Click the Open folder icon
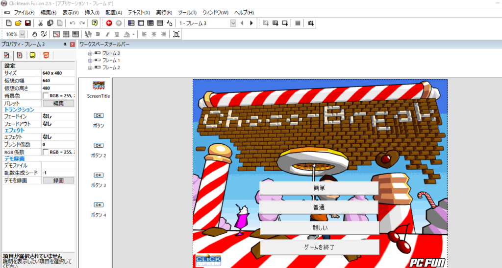Image resolution: width=502 pixels, height=268 pixels. [x=18, y=23]
